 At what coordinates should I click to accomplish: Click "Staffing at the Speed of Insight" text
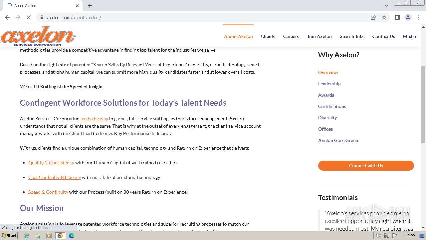72,87
